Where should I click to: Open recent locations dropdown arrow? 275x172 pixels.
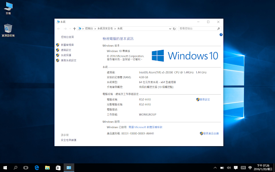pyautogui.click(x=70, y=29)
